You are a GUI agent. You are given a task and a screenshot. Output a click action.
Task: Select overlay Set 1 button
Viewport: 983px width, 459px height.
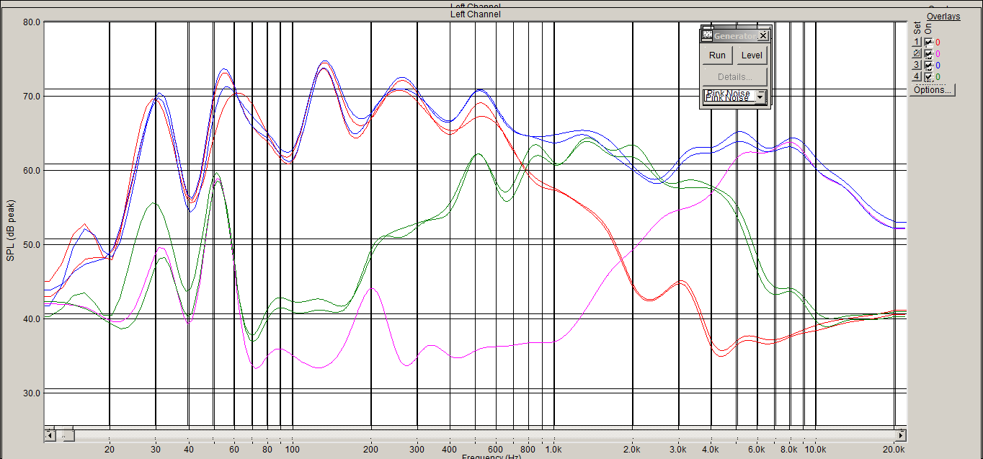pyautogui.click(x=917, y=42)
